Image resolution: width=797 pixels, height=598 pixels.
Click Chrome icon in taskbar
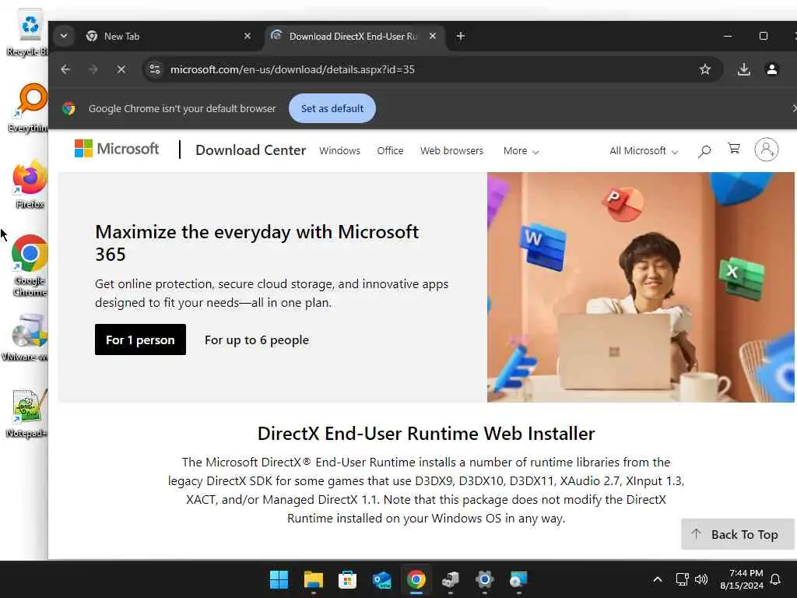point(416,579)
